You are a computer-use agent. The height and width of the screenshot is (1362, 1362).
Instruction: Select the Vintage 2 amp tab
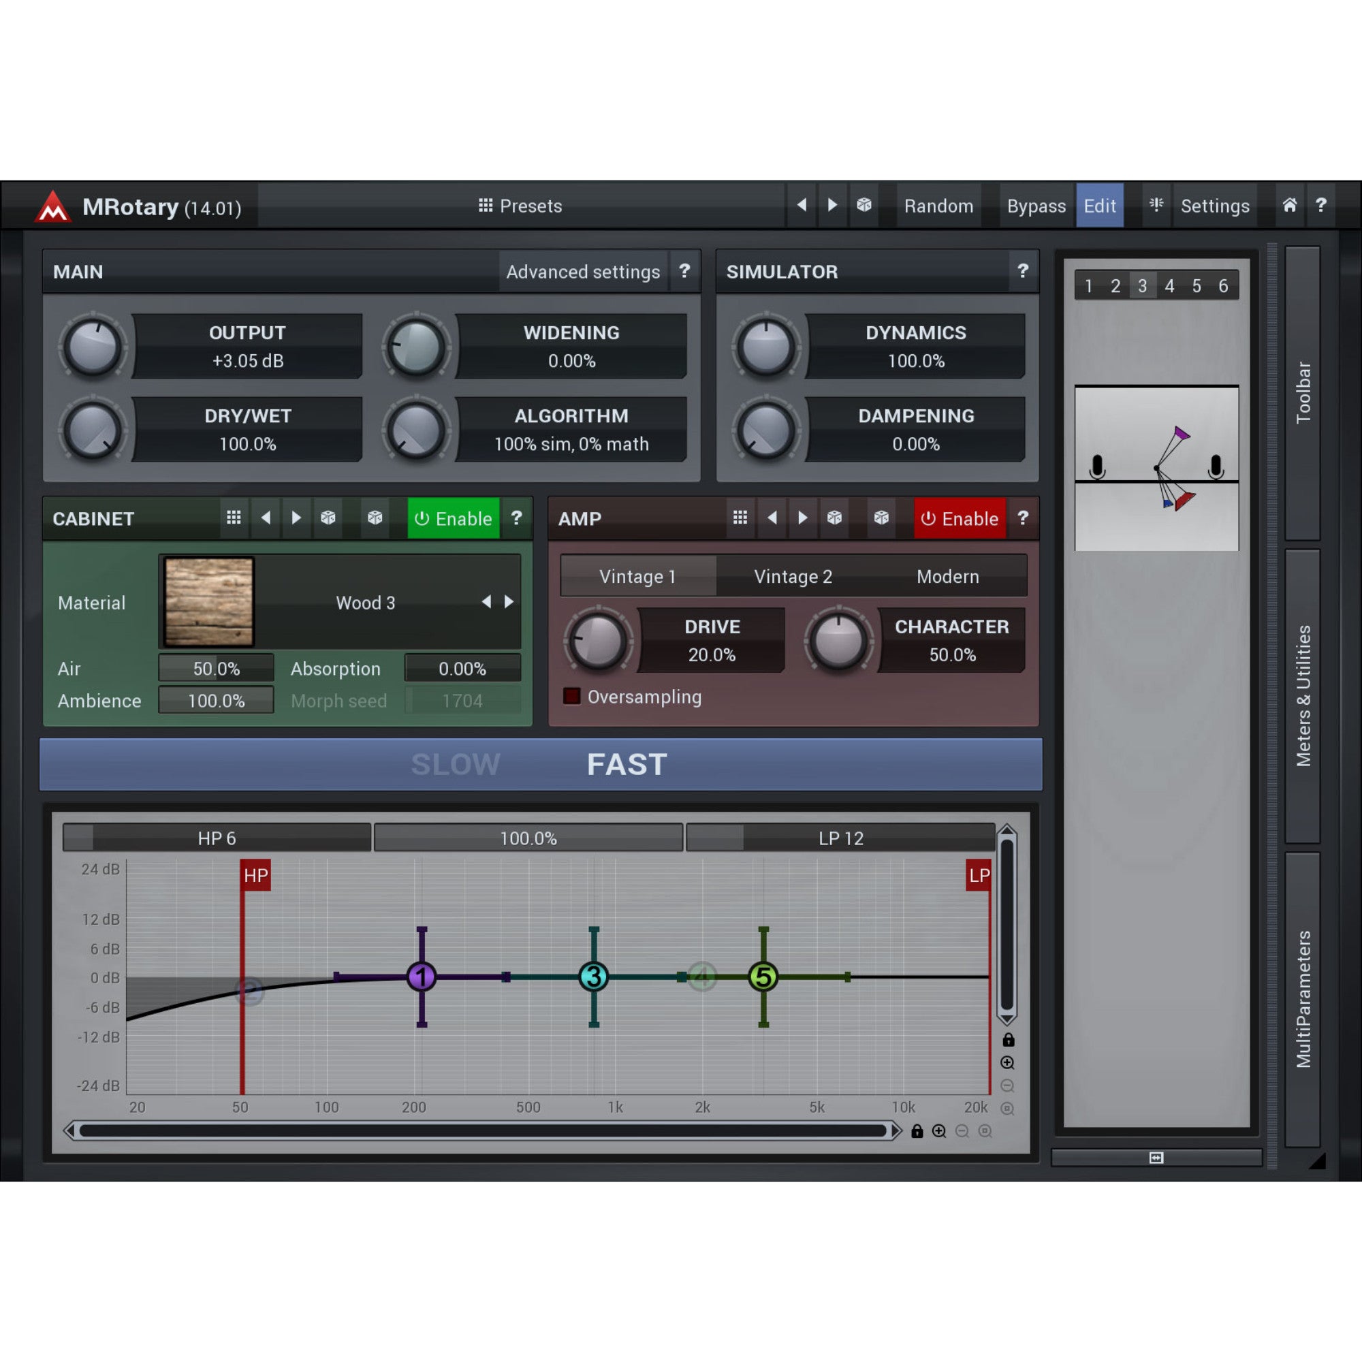click(793, 576)
